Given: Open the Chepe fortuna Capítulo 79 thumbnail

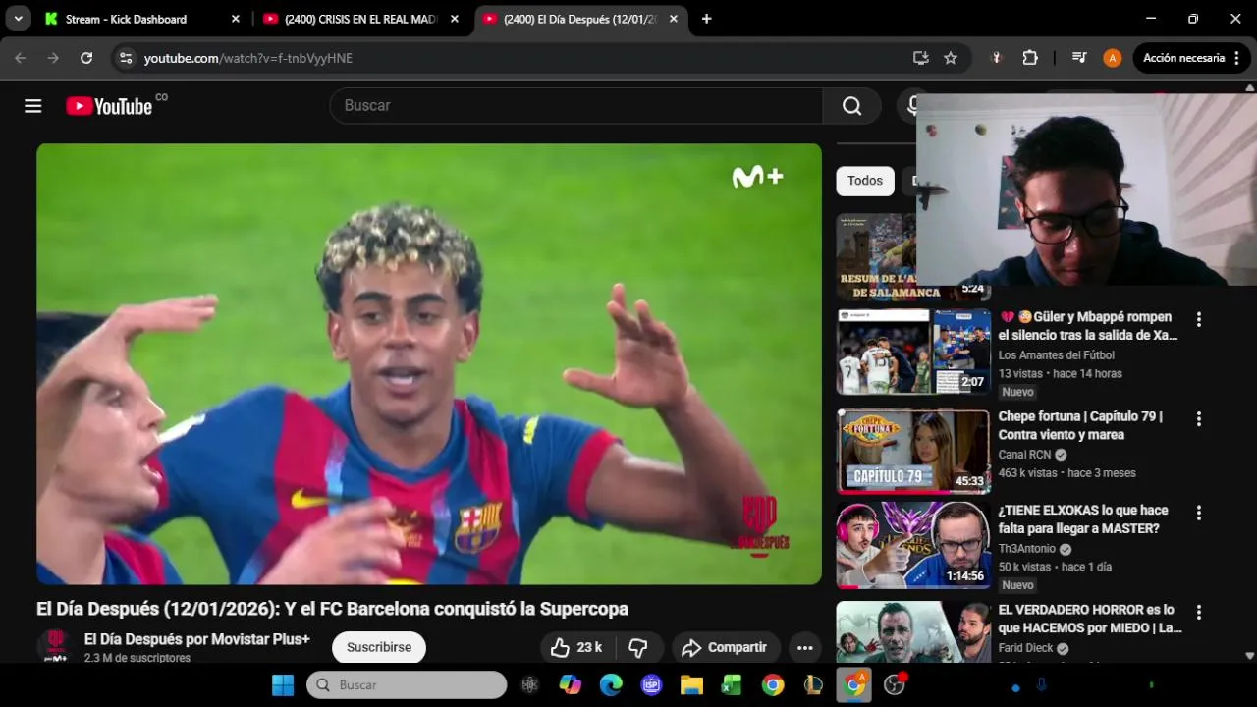Looking at the screenshot, I should pyautogui.click(x=913, y=451).
